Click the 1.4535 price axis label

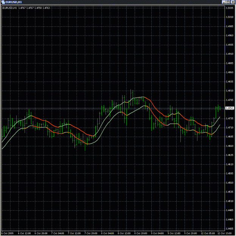(230, 192)
